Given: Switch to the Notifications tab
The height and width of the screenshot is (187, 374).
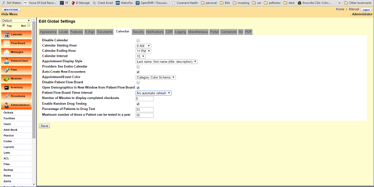Looking at the screenshot, I should [x=155, y=32].
